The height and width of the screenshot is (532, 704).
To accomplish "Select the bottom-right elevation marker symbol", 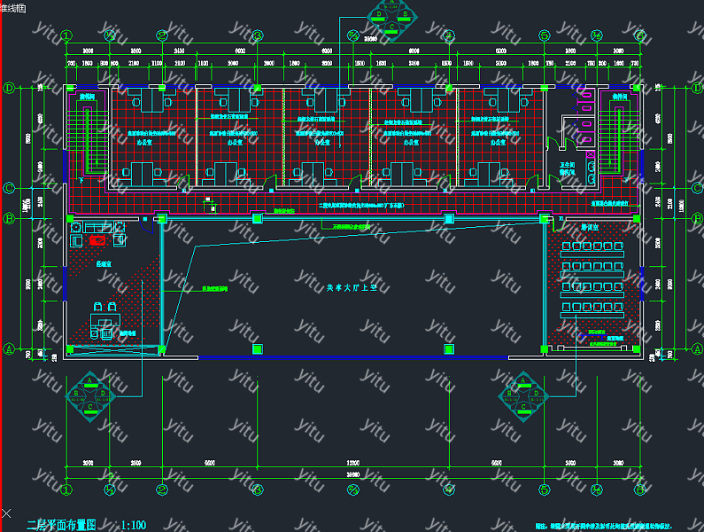I will point(523,390).
